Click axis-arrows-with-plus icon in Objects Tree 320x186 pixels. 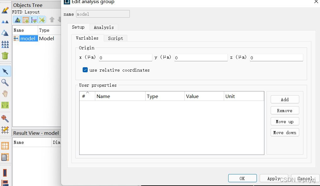point(34,20)
